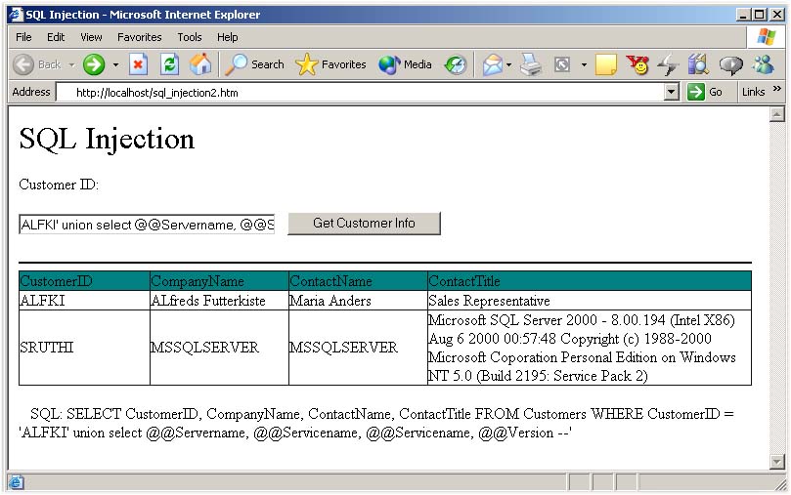This screenshot has width=791, height=495.
Task: Expand the Back button history dropdown arrow
Action: tap(71, 64)
